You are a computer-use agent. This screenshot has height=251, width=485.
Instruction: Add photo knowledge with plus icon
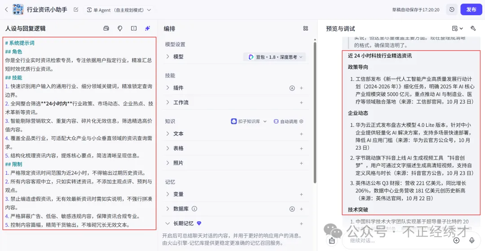point(301,163)
